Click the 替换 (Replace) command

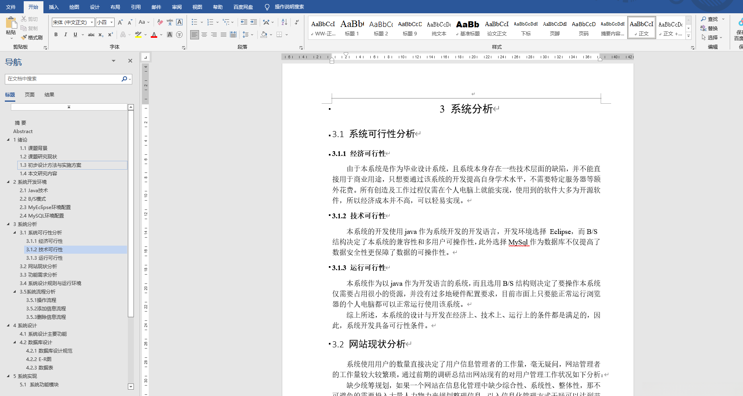pos(712,28)
